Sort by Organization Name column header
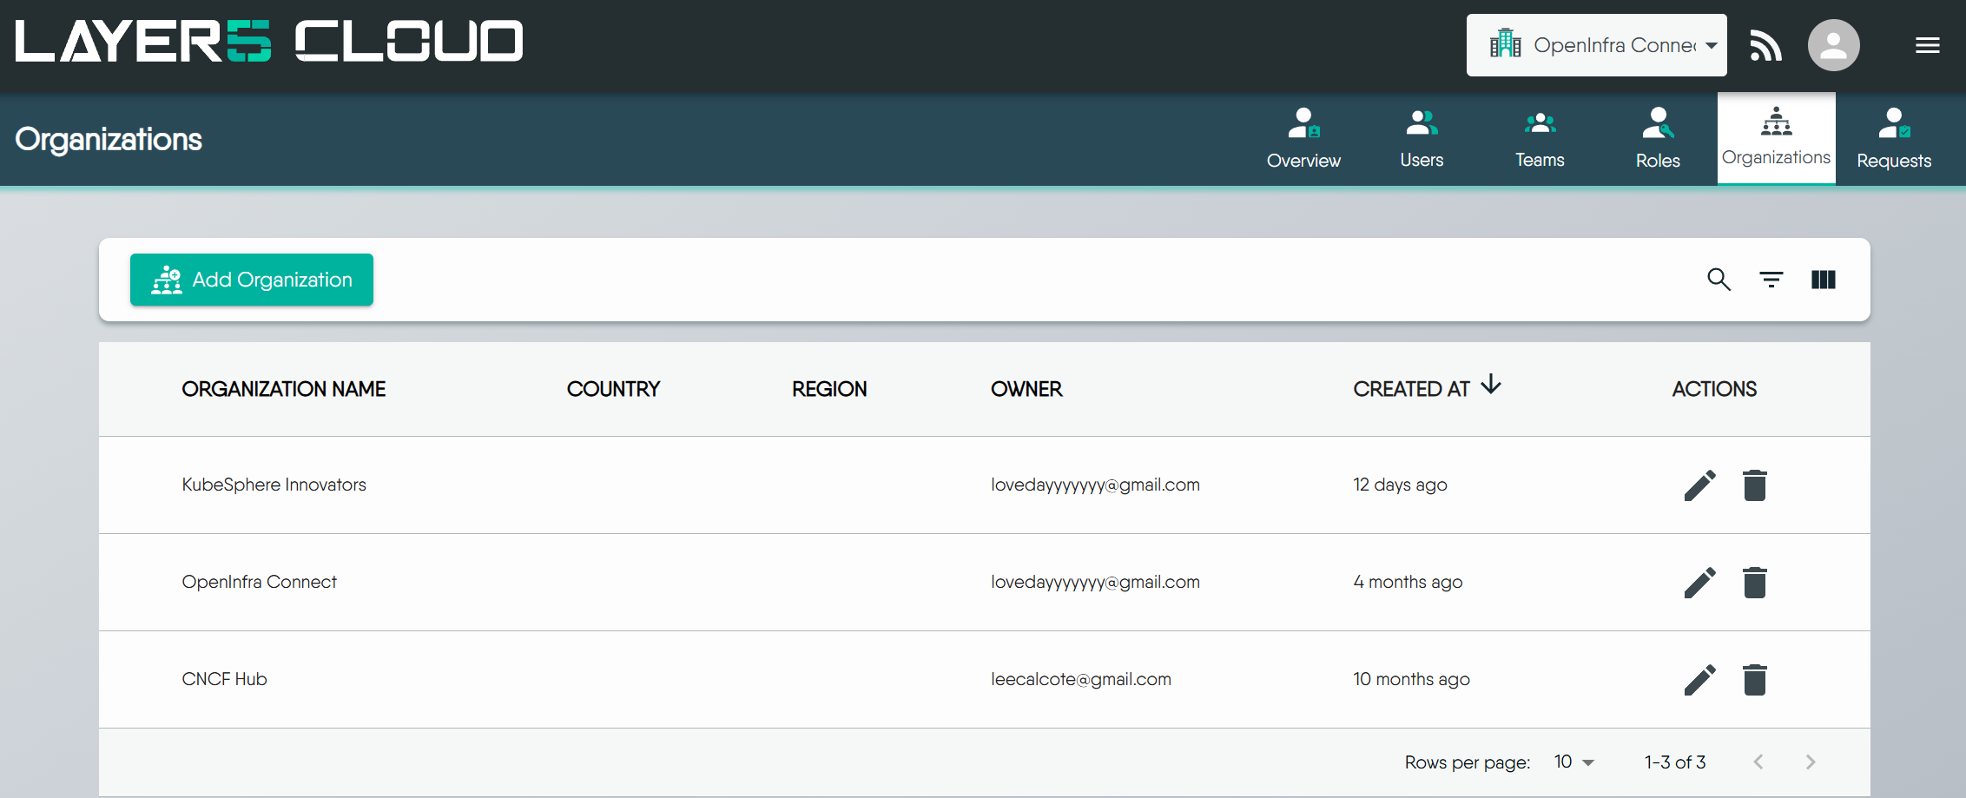The image size is (1966, 798). (x=283, y=389)
